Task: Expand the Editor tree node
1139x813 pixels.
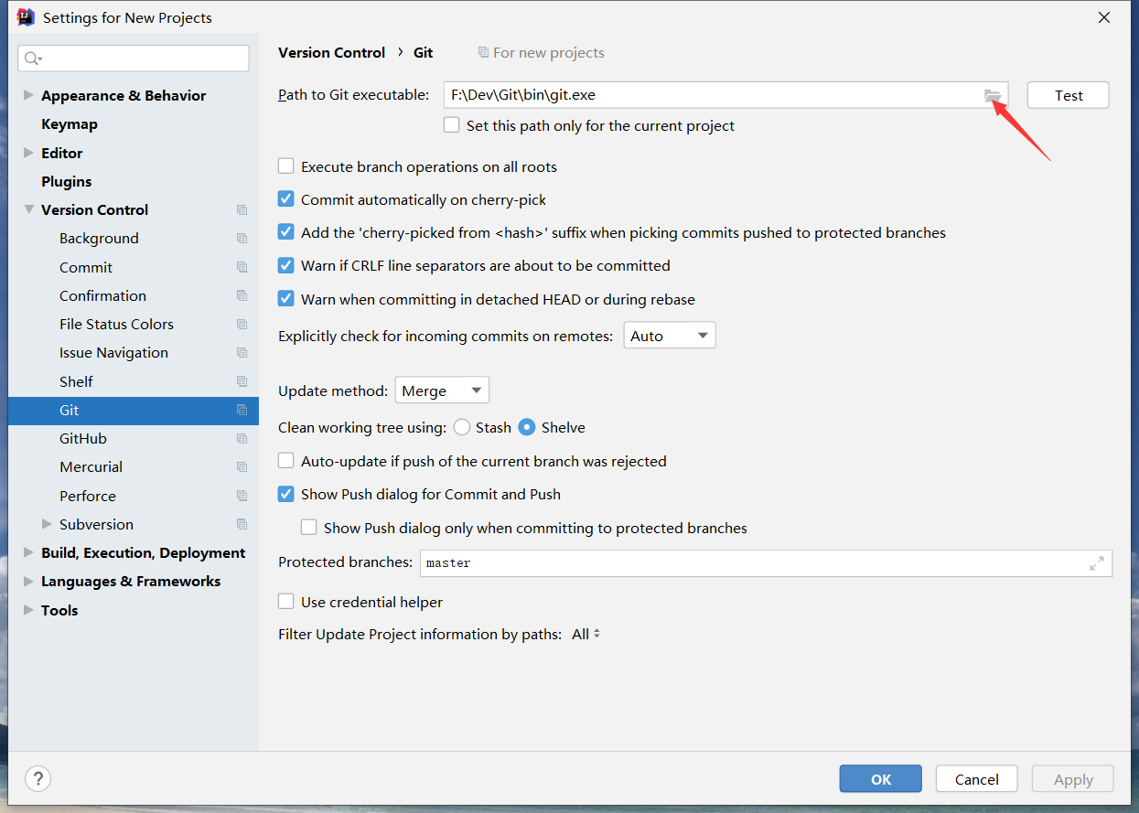Action: click(28, 153)
